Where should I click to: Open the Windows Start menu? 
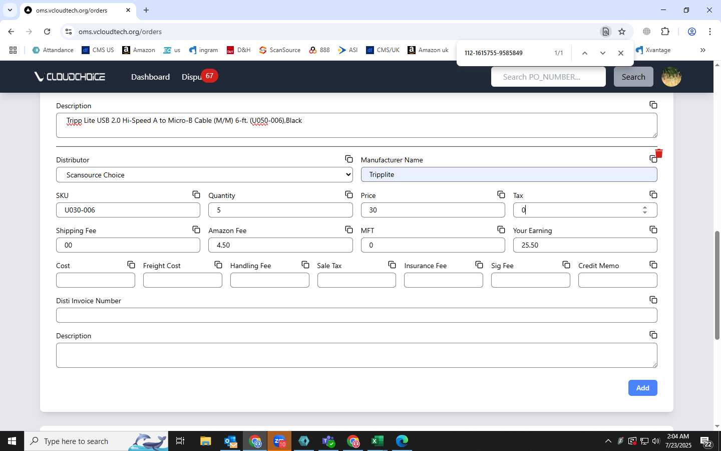(12, 441)
